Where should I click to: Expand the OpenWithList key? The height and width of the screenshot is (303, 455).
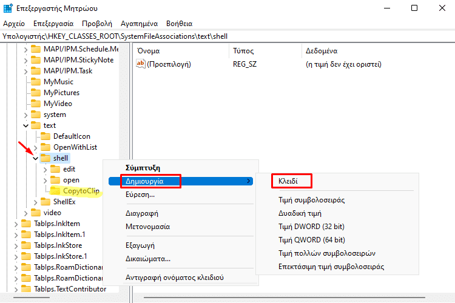[35, 148]
